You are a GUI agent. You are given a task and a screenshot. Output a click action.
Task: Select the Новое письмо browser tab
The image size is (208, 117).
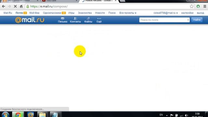tap(99, 1)
